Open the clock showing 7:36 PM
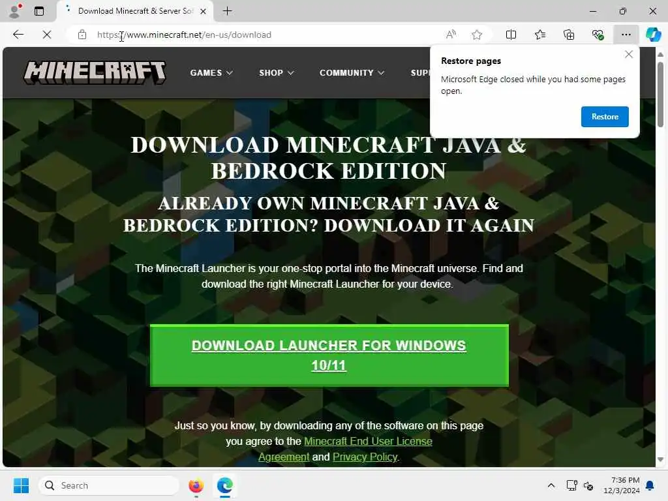668x501 pixels. (622, 485)
